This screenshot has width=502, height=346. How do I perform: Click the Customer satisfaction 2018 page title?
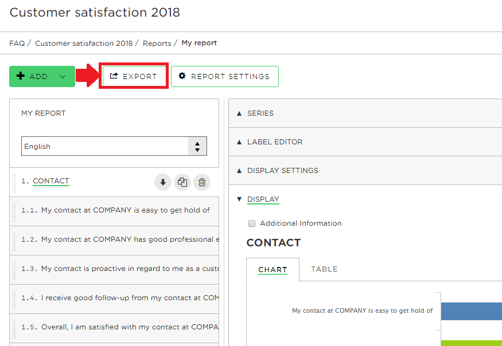95,13
